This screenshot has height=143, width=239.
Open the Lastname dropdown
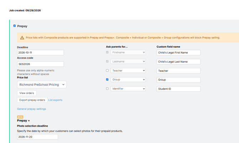coord(128,62)
